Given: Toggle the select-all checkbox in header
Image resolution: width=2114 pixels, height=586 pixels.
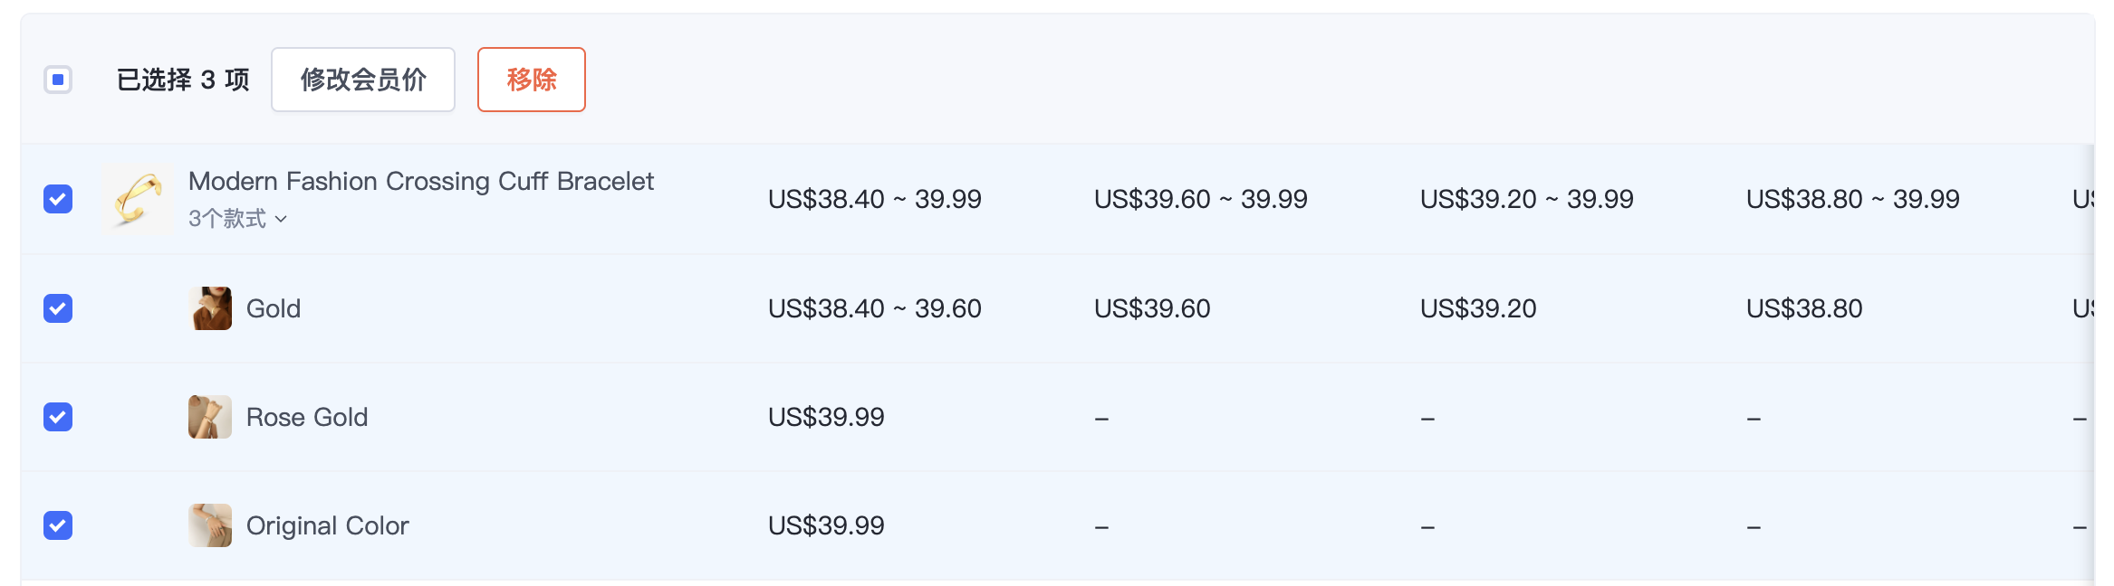Looking at the screenshot, I should coord(58,80).
